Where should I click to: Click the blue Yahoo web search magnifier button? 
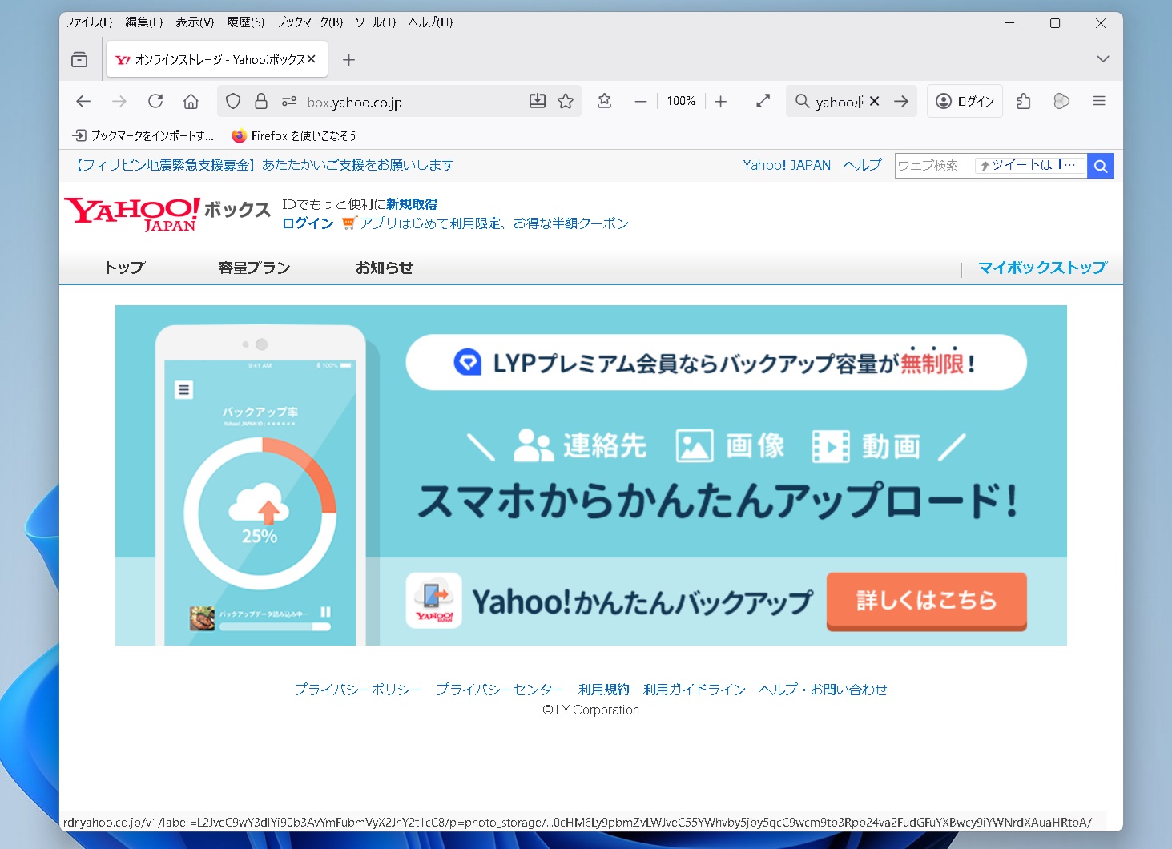pos(1101,166)
